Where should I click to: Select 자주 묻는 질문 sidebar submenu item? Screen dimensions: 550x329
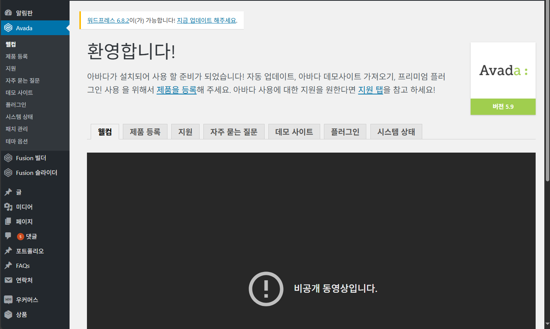[x=23, y=80]
